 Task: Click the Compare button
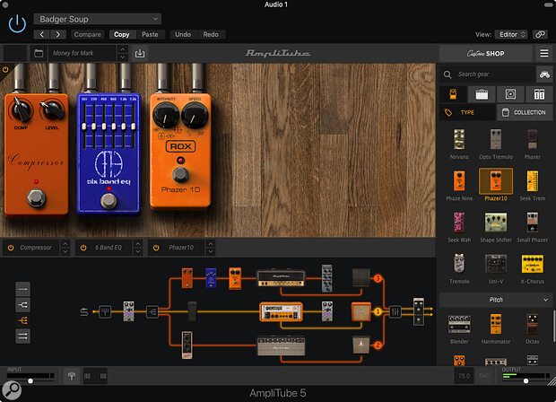pyautogui.click(x=88, y=34)
